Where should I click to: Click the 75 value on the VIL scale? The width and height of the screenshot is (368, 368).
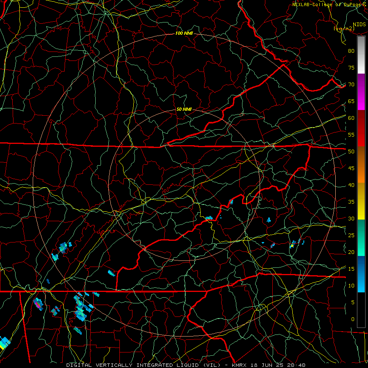351,68
